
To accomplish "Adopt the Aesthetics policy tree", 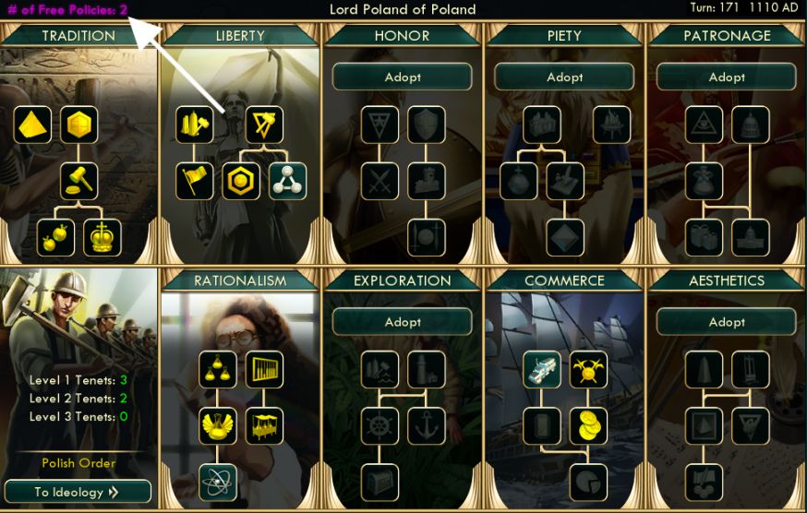I will (x=727, y=322).
